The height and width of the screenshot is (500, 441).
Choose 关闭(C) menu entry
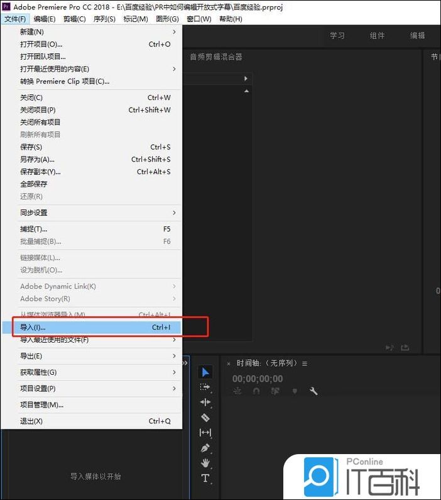coord(91,97)
